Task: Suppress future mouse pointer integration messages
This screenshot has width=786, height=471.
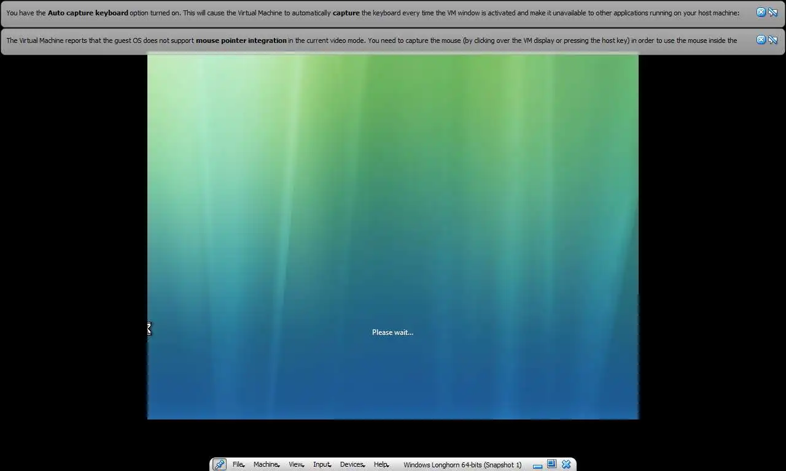Action: [773, 40]
